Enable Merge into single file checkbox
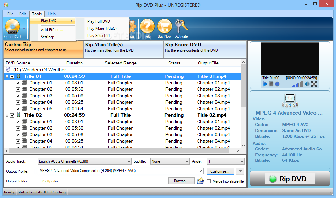Viewport: 336px width, 198px height. click(x=209, y=181)
